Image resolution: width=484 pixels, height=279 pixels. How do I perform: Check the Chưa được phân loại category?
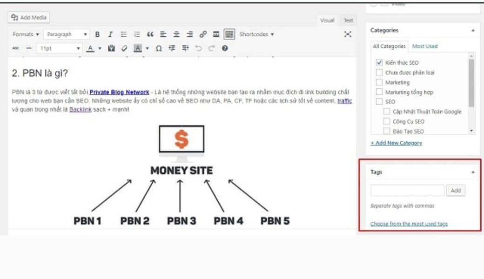point(379,73)
